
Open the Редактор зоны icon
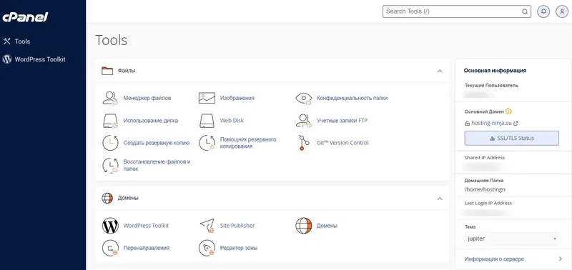[x=207, y=248]
